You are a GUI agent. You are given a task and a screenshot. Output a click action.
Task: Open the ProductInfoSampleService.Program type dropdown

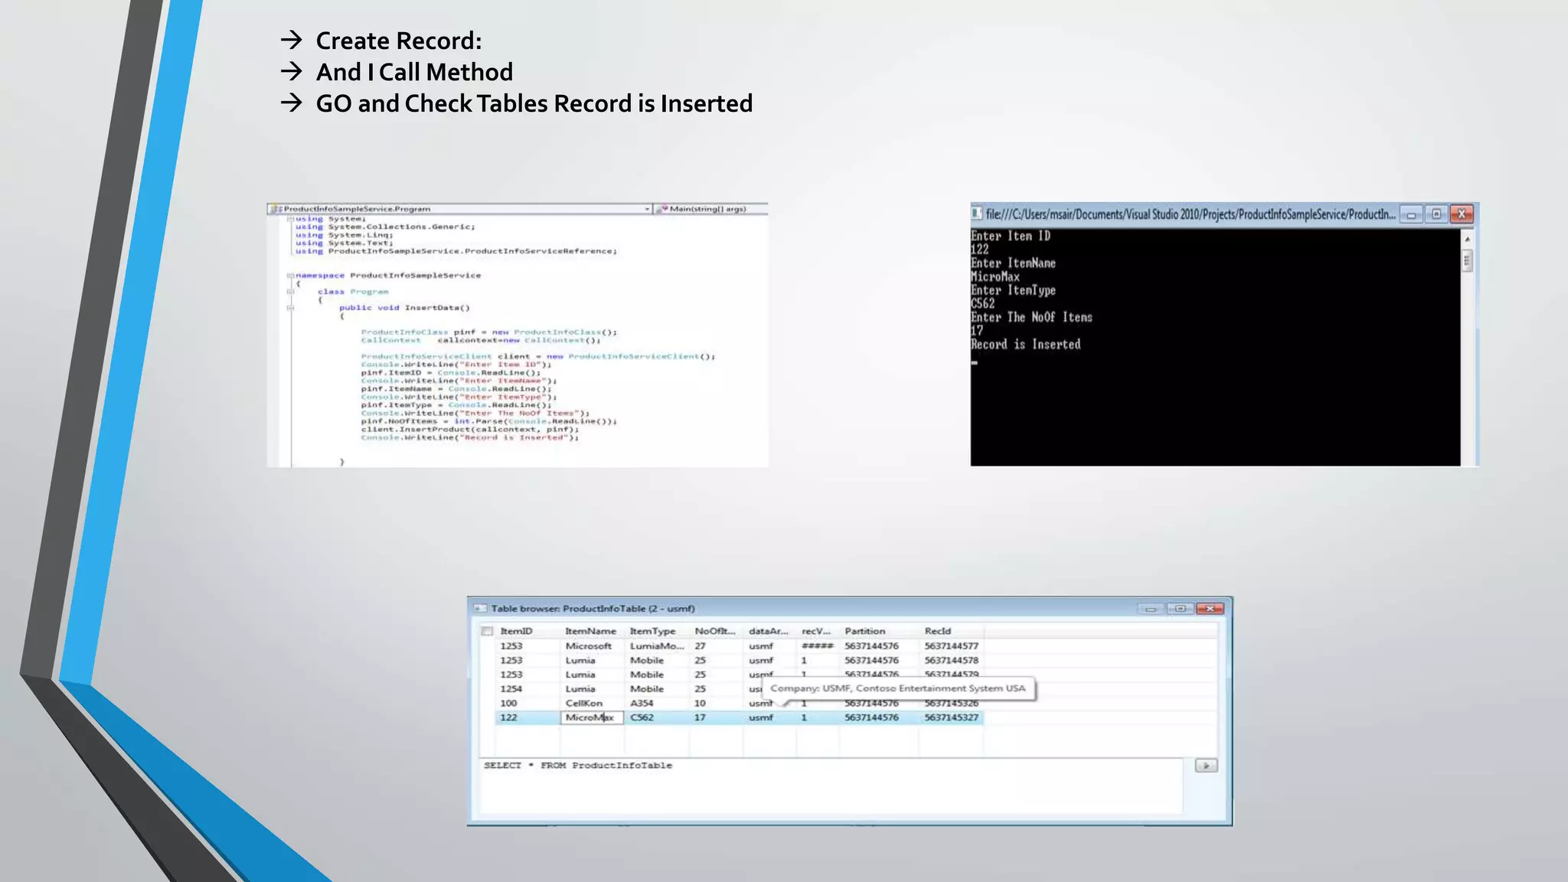(647, 208)
